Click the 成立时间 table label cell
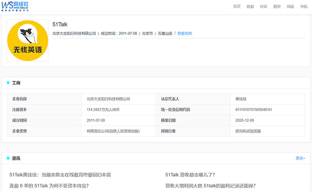This screenshot has height=191, width=312. 44,120
